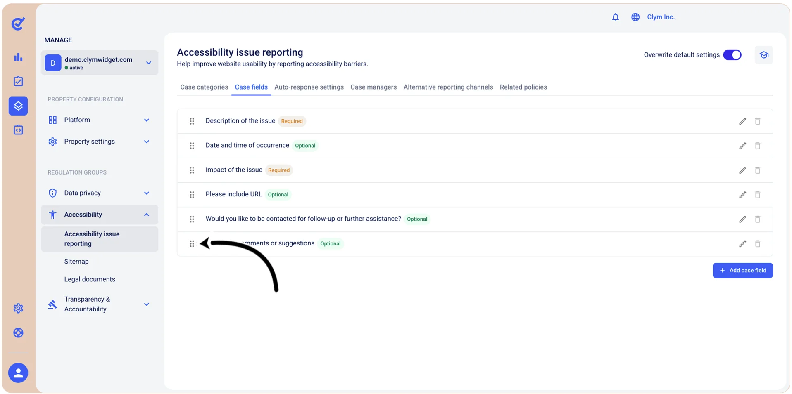
Task: Open the code embed sidebar icon
Action: pos(18,130)
